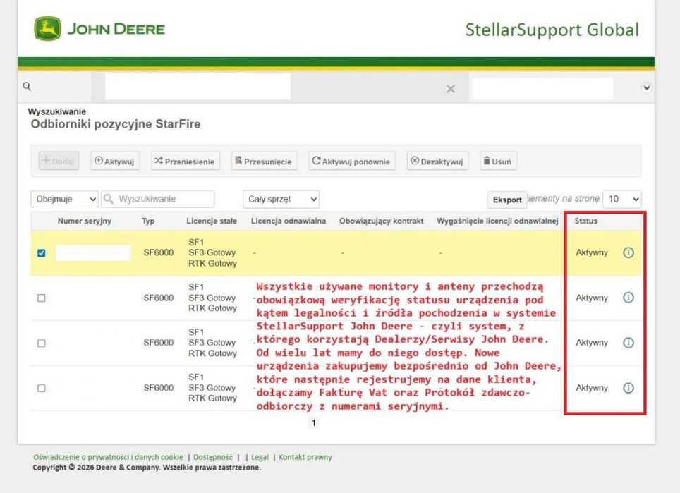Viewport: 680px width, 493px height.
Task: Click the Dodaj add button
Action: [x=59, y=161]
